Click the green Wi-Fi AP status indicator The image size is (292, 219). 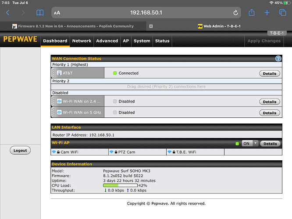click(237, 144)
